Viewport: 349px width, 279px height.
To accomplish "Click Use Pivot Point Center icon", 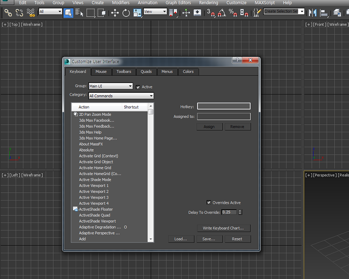I will (173, 13).
